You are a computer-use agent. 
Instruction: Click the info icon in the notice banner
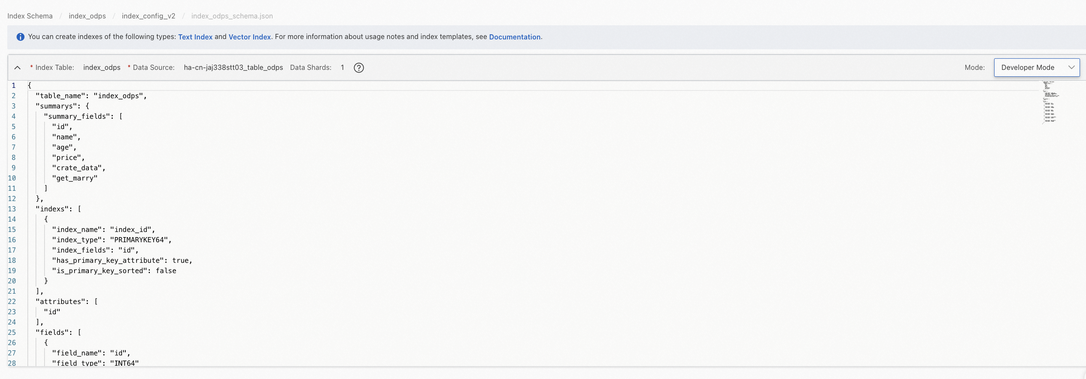point(20,37)
